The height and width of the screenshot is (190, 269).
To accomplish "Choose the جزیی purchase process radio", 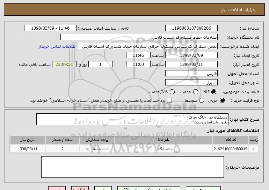I will click(x=222, y=100).
